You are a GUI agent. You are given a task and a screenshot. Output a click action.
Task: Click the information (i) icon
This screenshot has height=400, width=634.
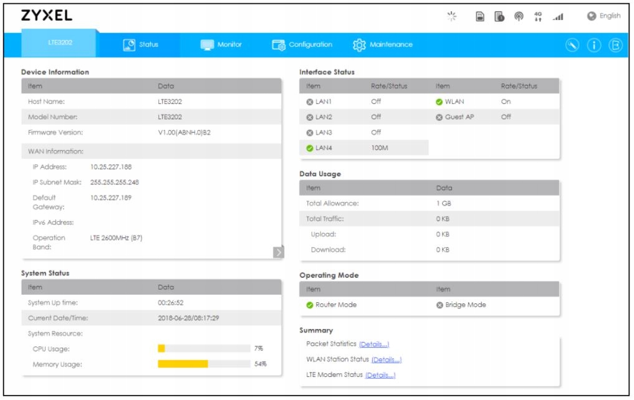pos(593,45)
